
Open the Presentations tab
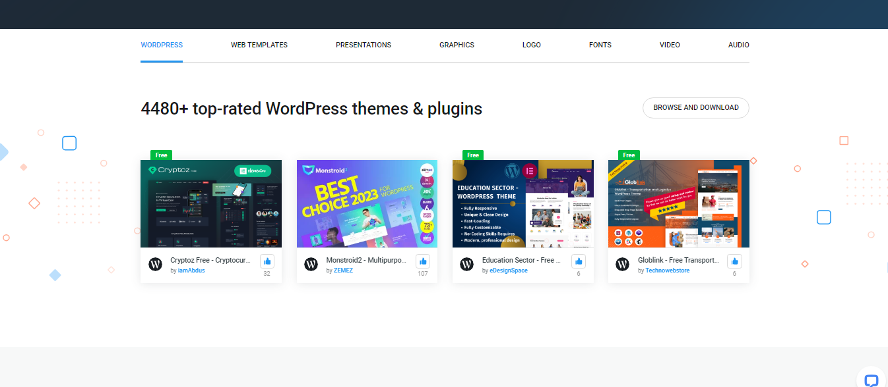tap(364, 45)
